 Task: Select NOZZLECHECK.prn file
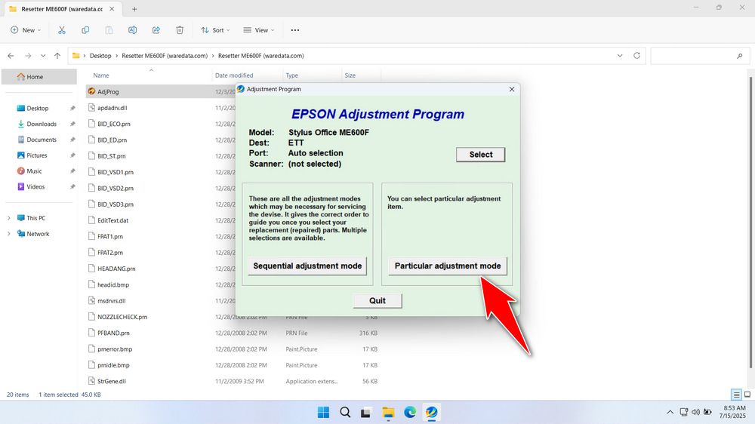tap(122, 317)
